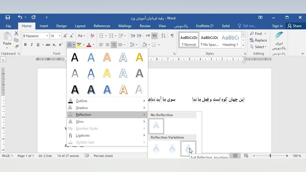306x172 pixels.
Task: Click the Find magnifier icon
Action: click(252, 34)
